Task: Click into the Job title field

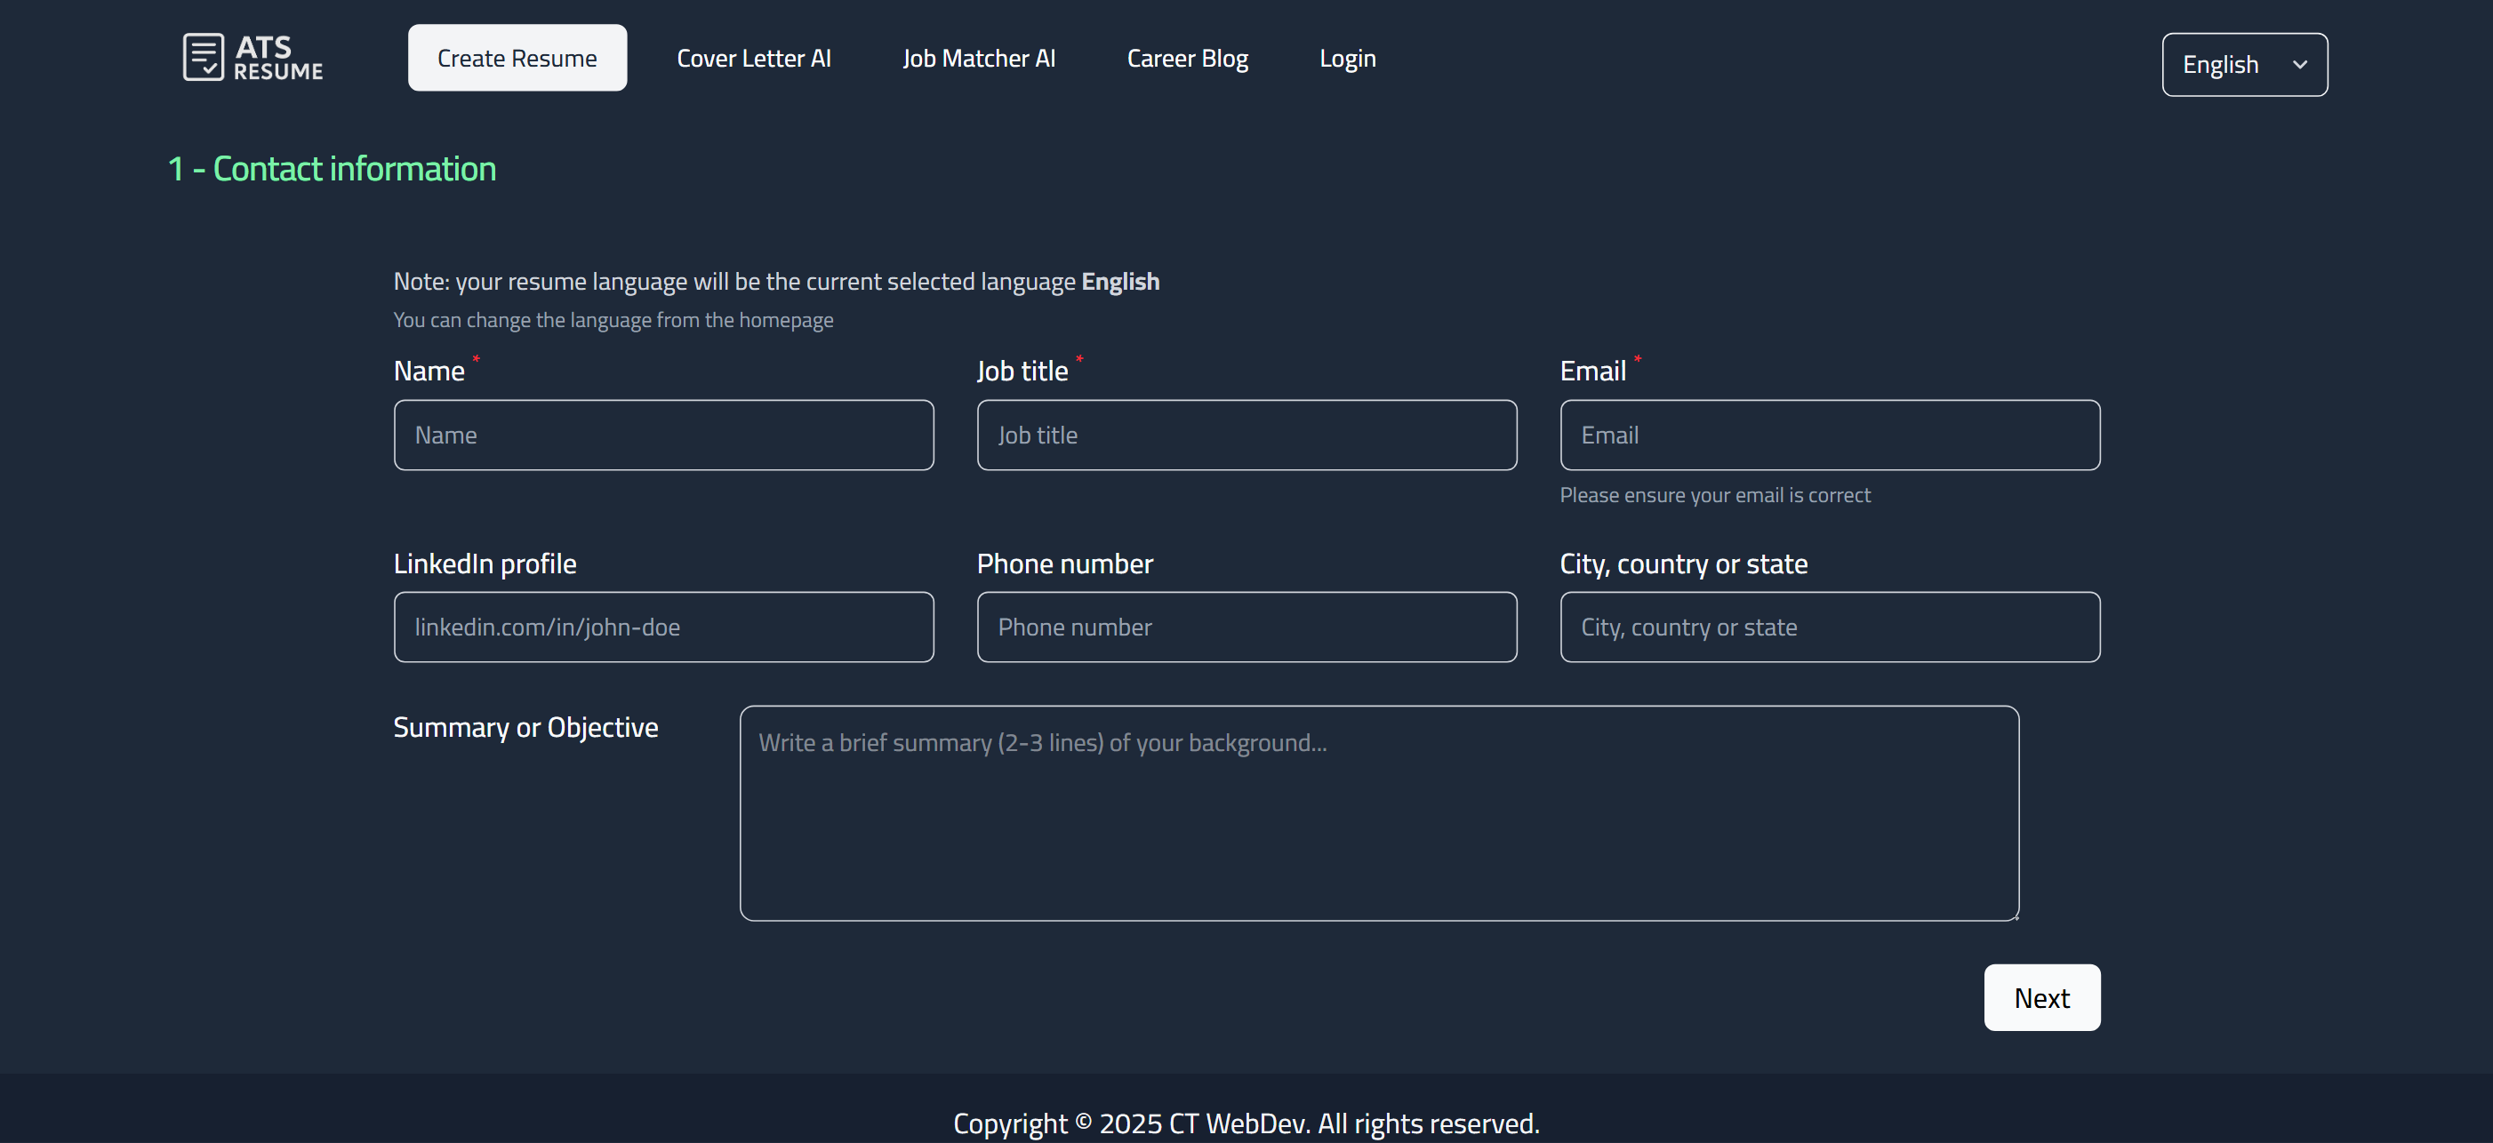Action: 1246,436
